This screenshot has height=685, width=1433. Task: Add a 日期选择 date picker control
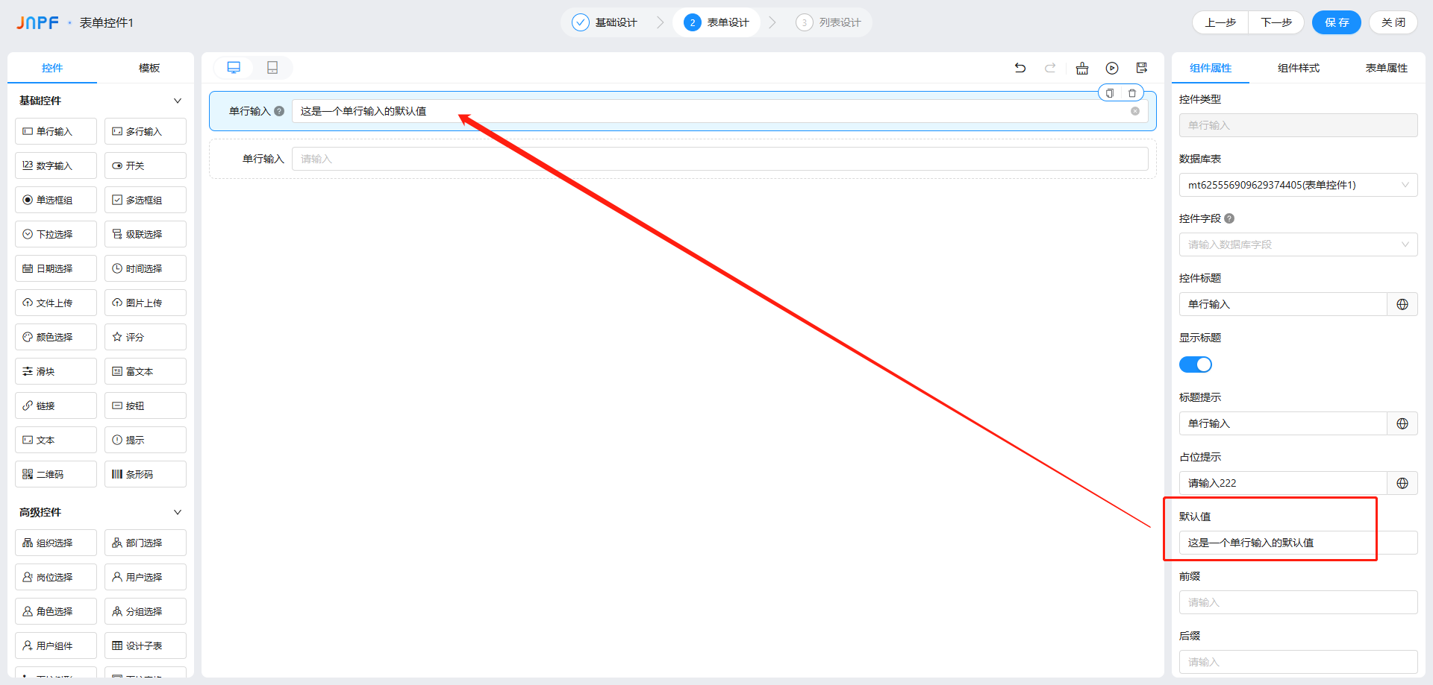click(56, 268)
